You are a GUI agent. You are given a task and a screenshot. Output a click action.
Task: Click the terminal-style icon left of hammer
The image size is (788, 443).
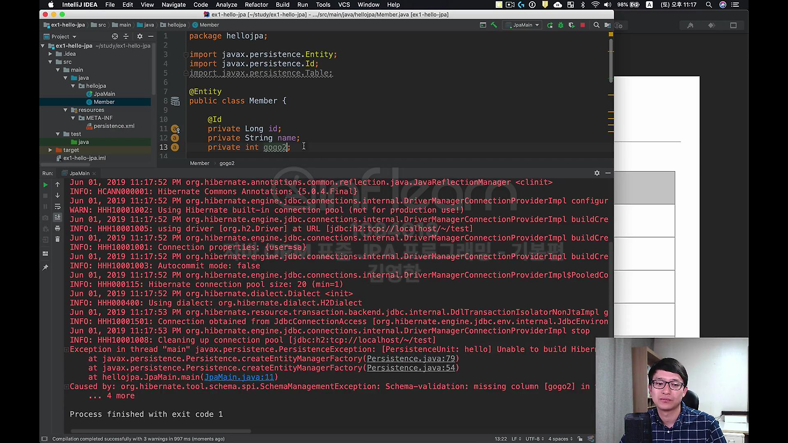point(483,25)
